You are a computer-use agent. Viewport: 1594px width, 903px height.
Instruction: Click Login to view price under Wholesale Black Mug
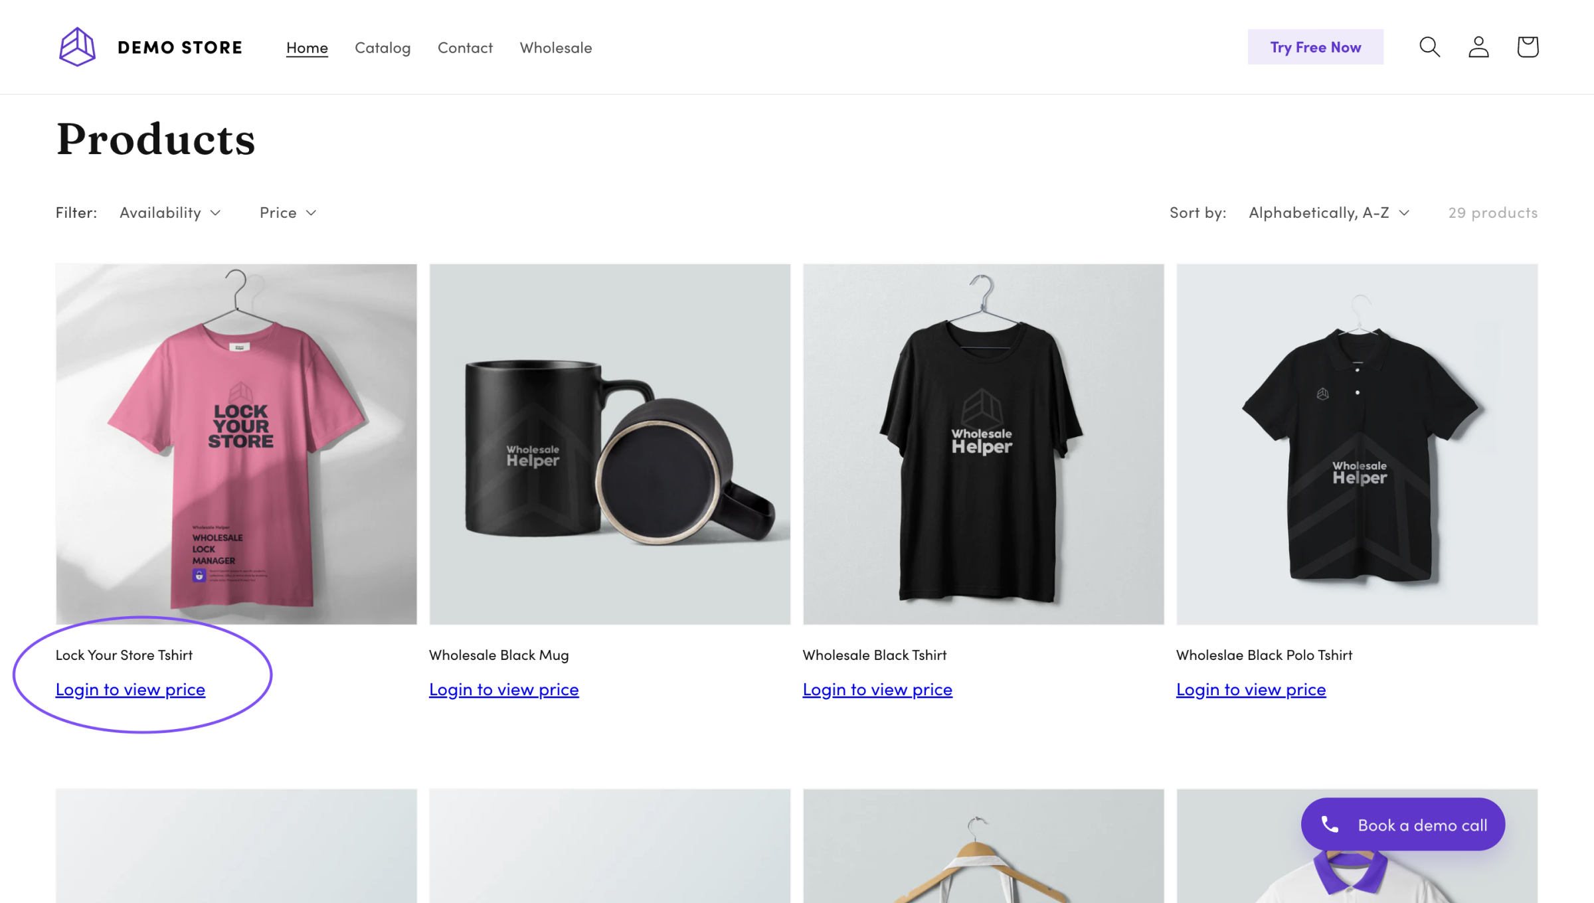[x=504, y=689]
